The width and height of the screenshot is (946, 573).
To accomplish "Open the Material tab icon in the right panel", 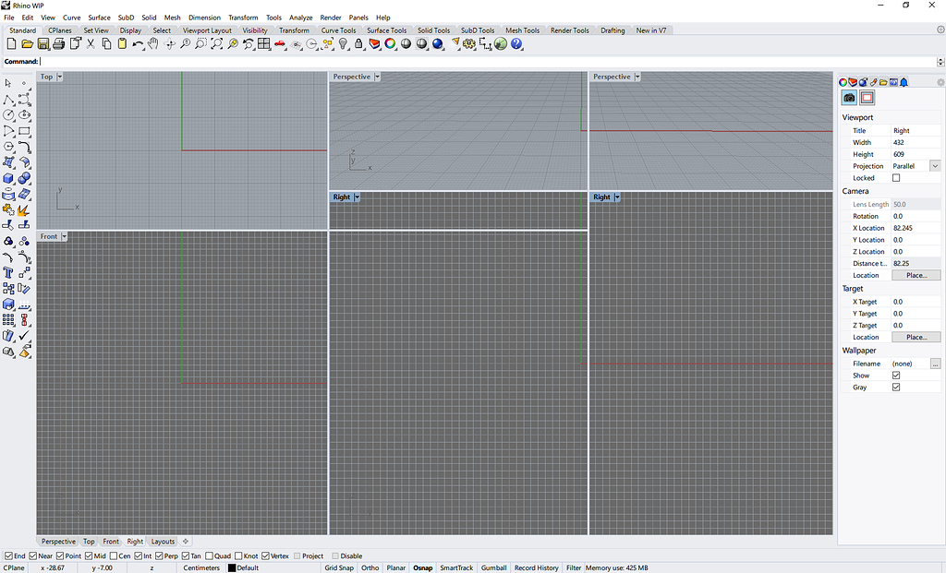I will point(863,82).
